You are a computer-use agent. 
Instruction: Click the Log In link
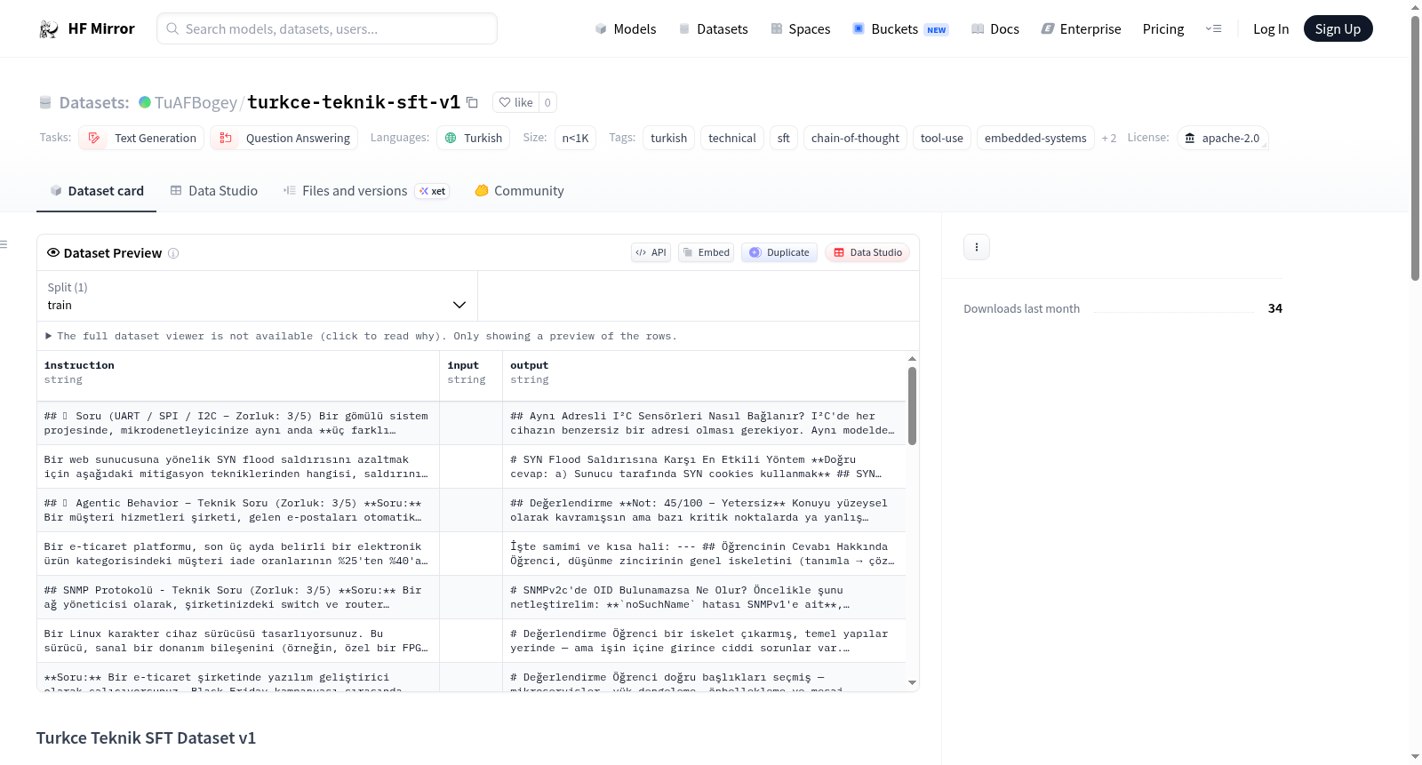[1271, 28]
